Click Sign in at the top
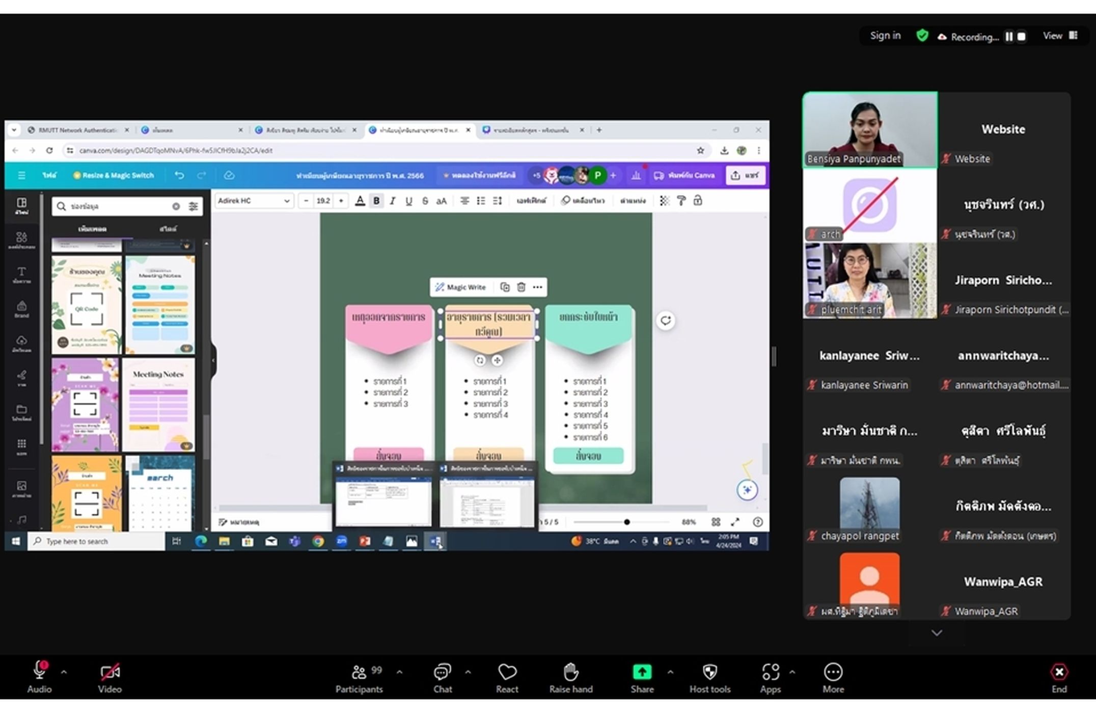The height and width of the screenshot is (713, 1096). point(885,36)
